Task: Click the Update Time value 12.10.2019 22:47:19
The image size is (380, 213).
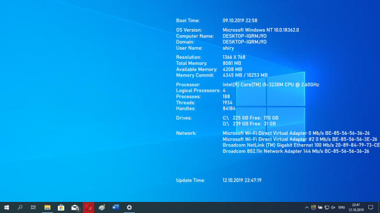Action: tap(242, 180)
